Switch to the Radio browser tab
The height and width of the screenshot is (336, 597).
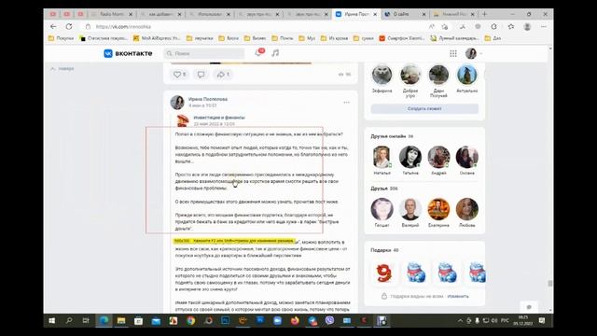pyautogui.click(x=111, y=14)
